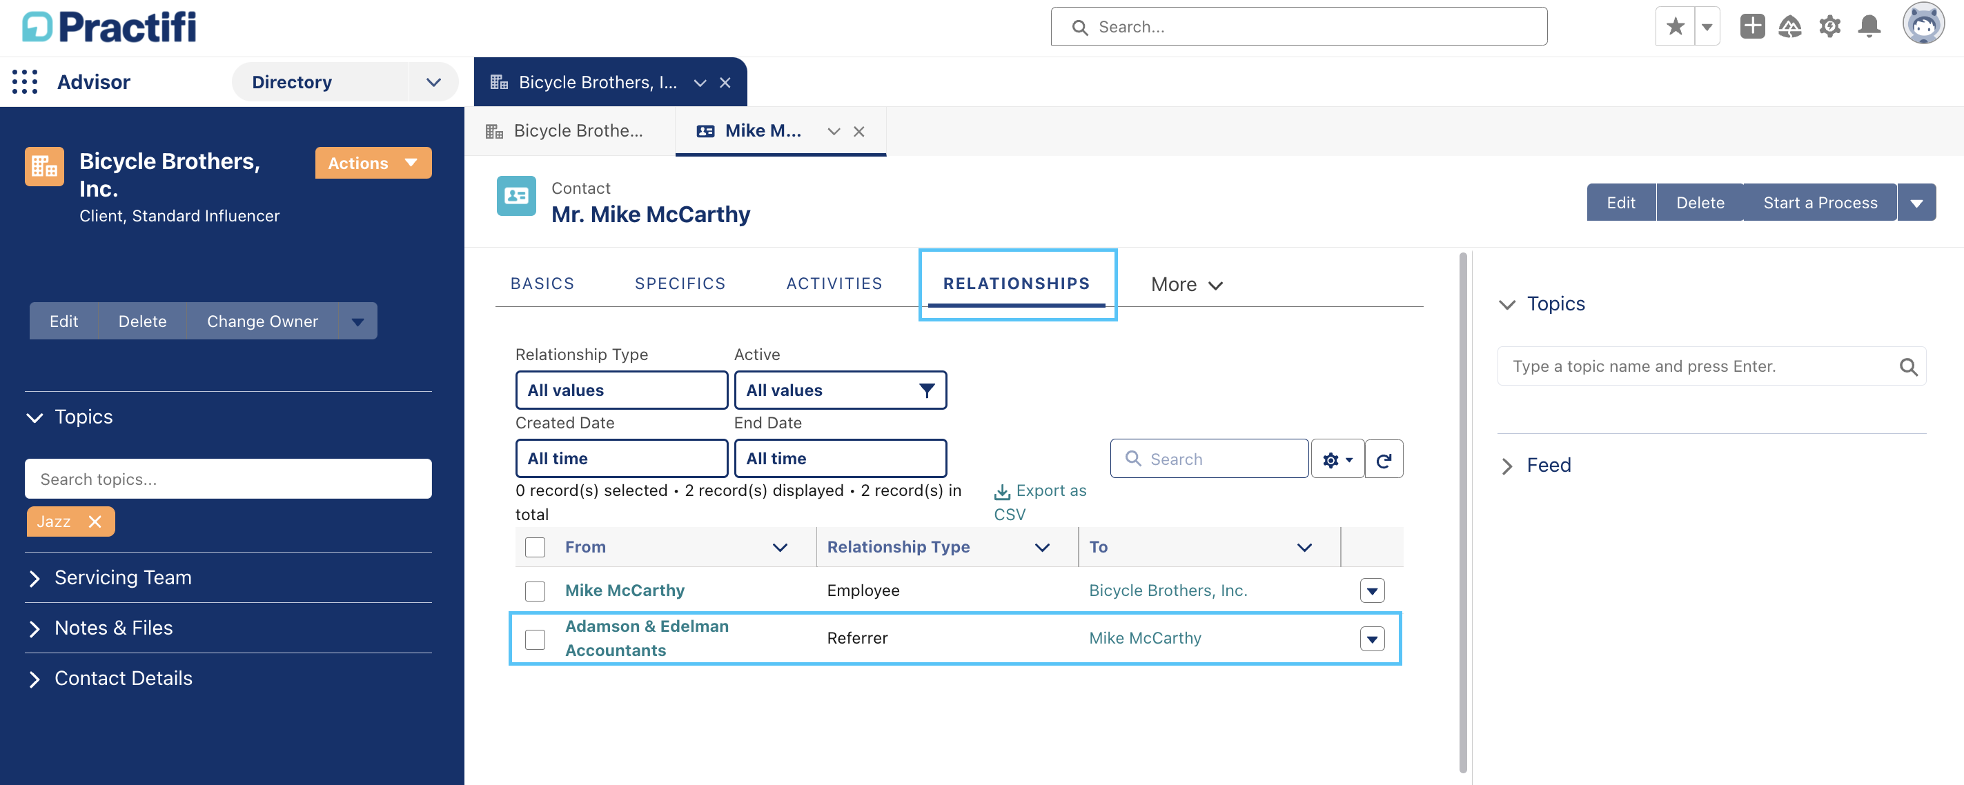Image resolution: width=1964 pixels, height=785 pixels.
Task: Select the RELATIONSHIPS tab
Action: [1017, 284]
